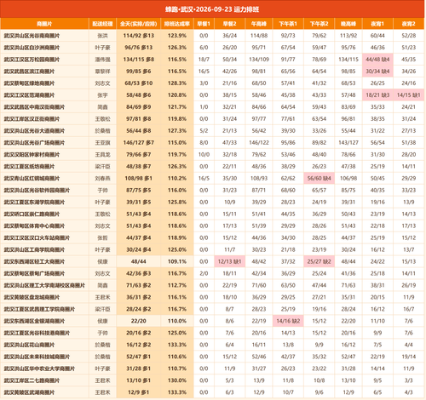Click the 晚高峰 column header
The image size is (426, 400).
(348, 24)
